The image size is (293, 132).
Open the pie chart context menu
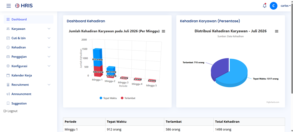point(277,31)
